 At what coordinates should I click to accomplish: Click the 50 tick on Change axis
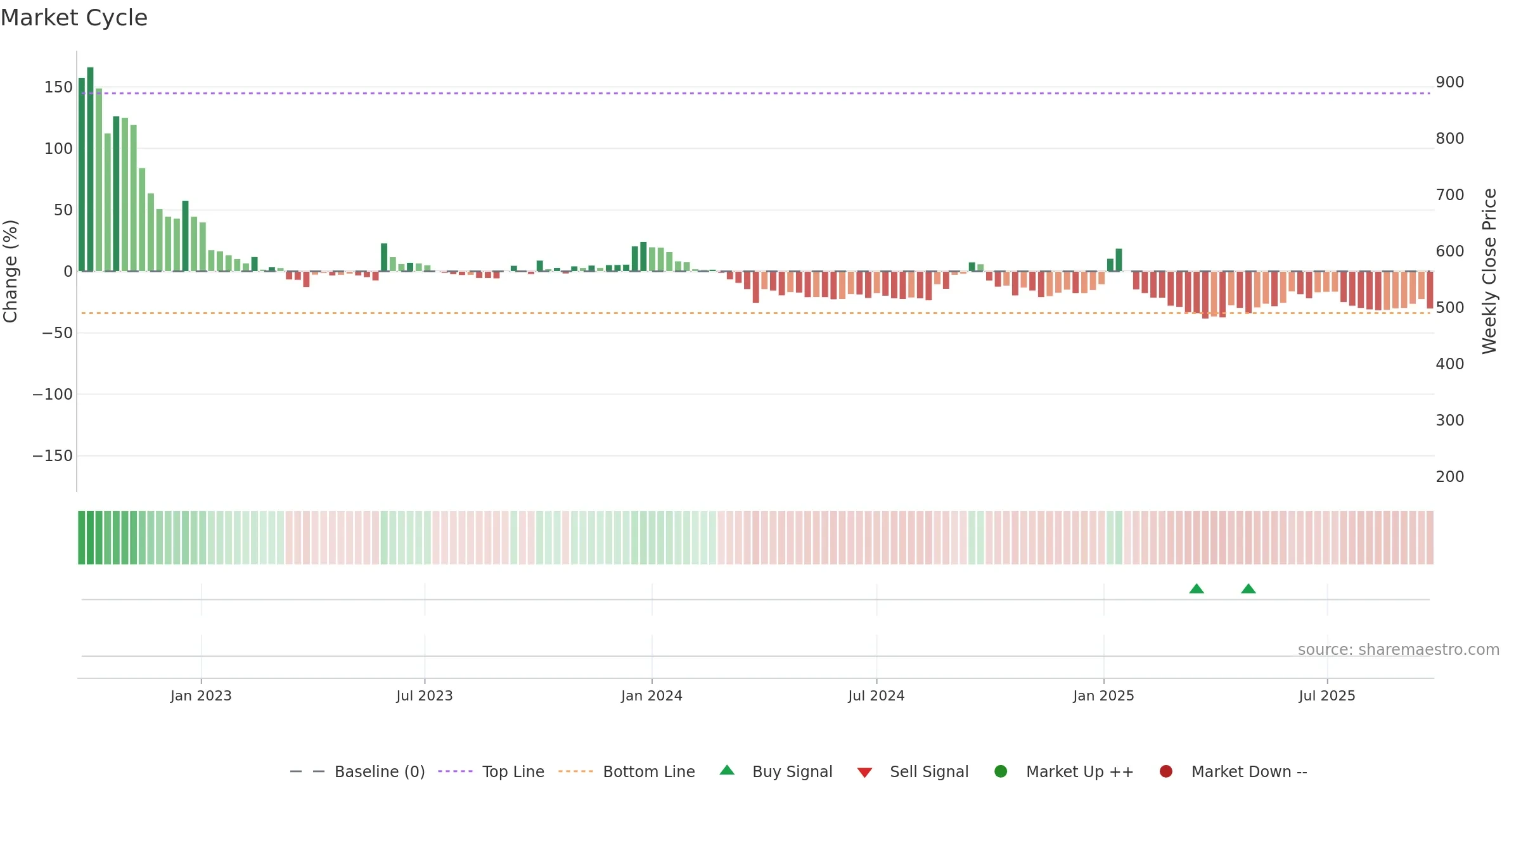[x=63, y=210]
